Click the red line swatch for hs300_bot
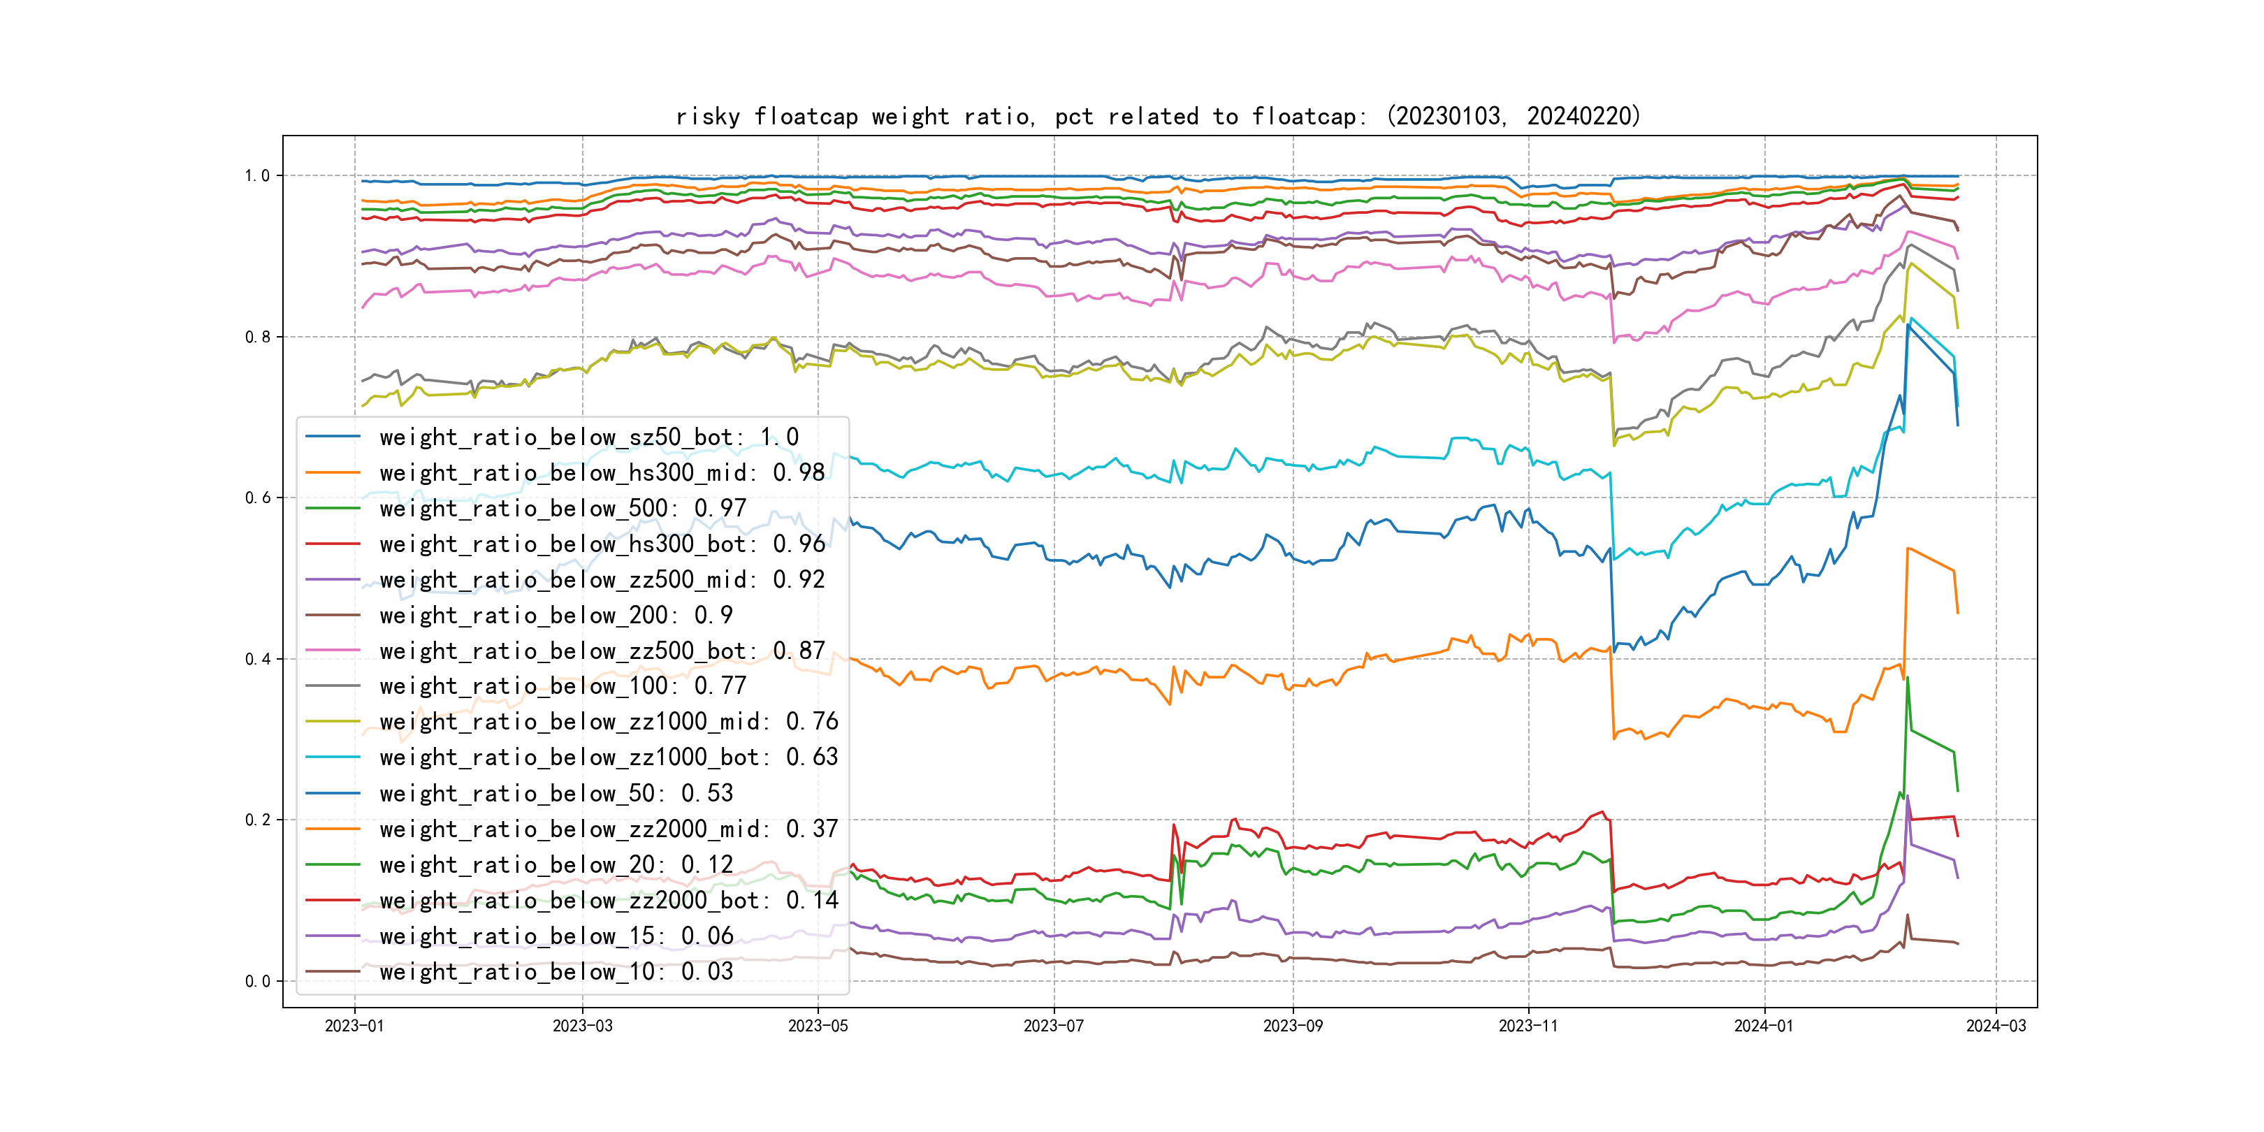Image resolution: width=2264 pixels, height=1132 pixels. coord(332,544)
